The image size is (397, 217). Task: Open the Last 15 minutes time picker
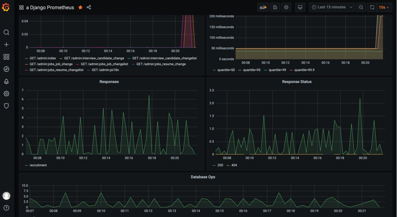click(331, 8)
